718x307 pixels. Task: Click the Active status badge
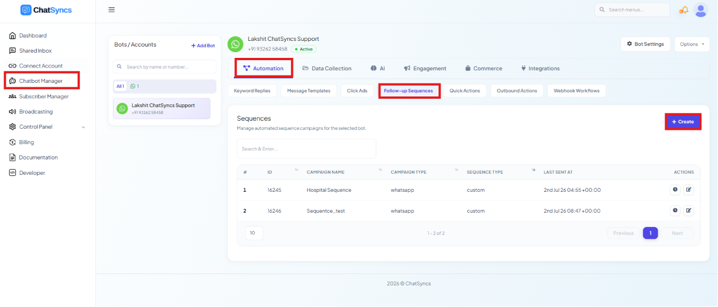click(x=304, y=49)
